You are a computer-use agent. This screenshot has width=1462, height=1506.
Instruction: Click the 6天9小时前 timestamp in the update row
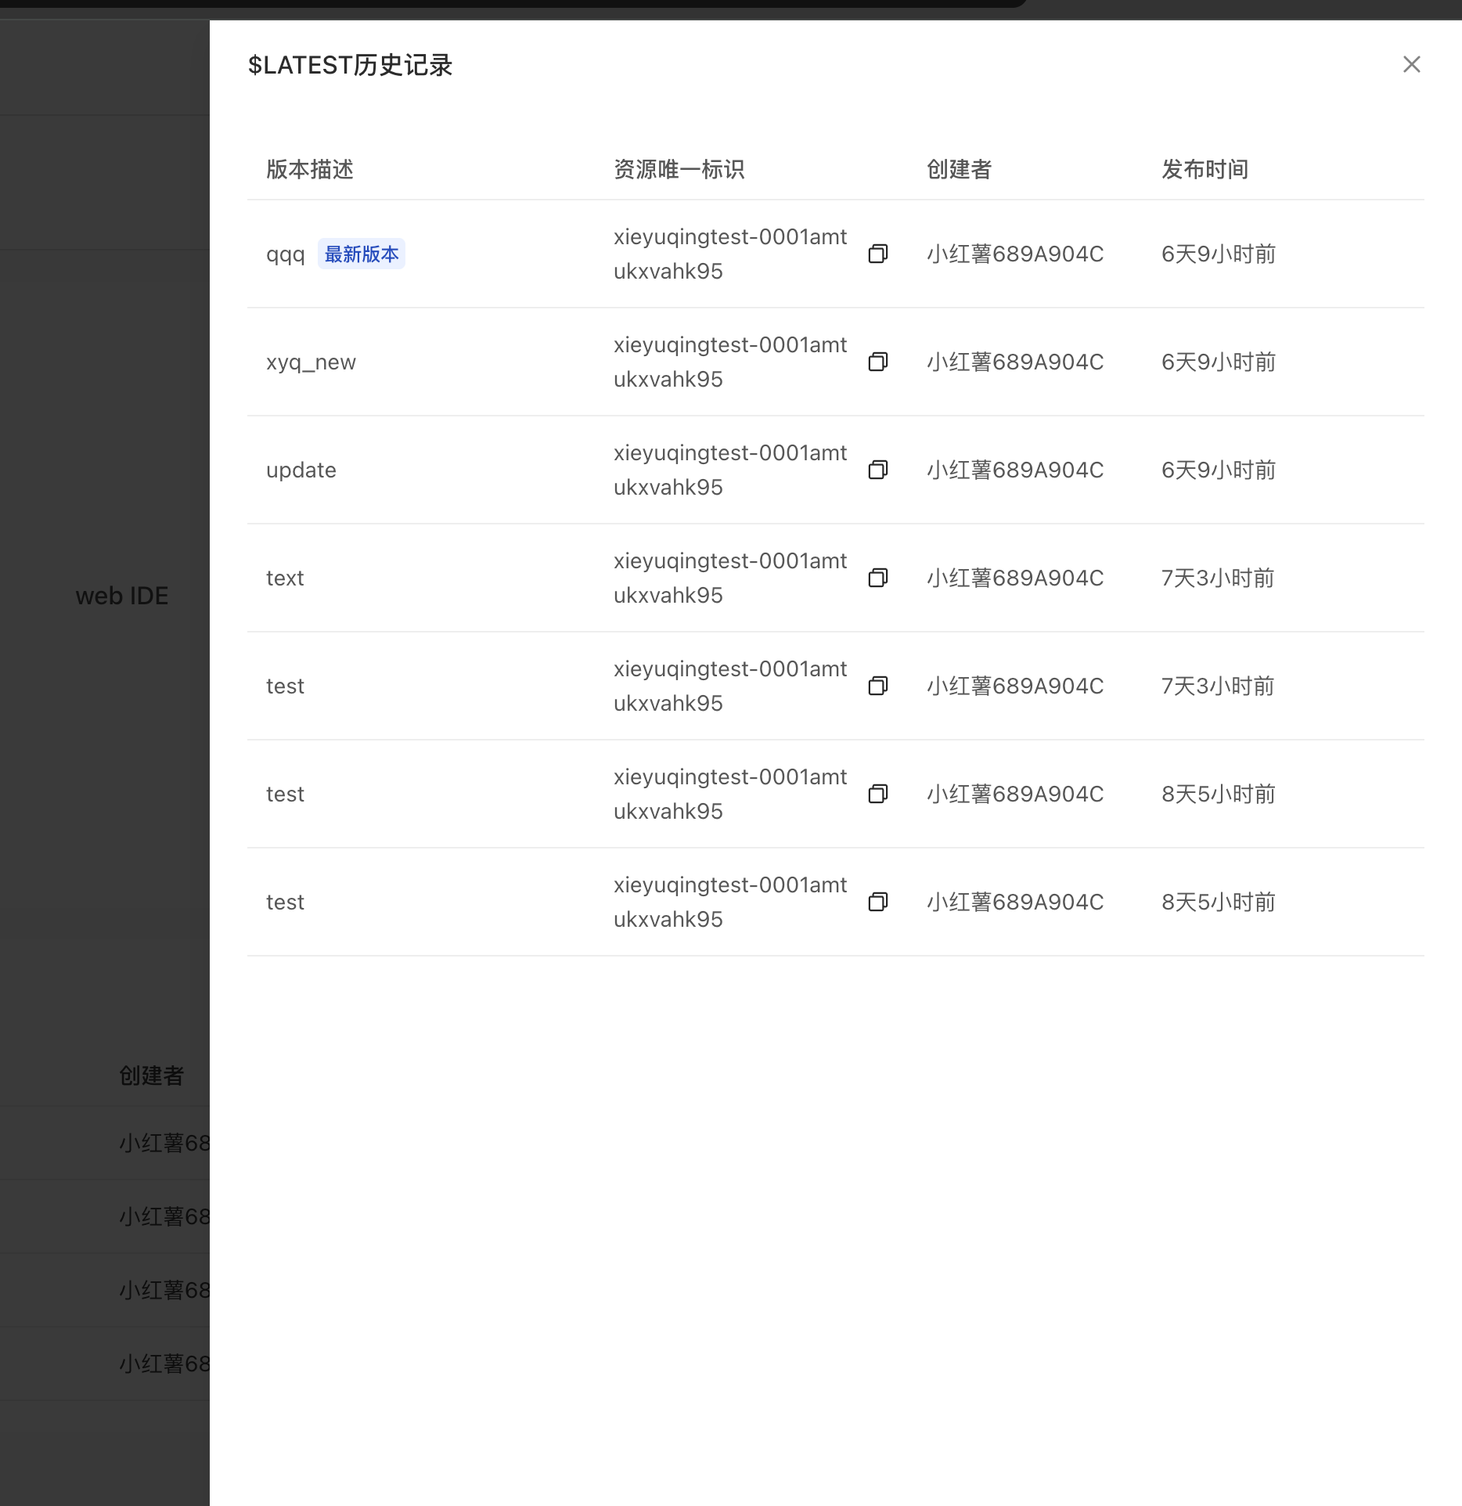(1218, 470)
